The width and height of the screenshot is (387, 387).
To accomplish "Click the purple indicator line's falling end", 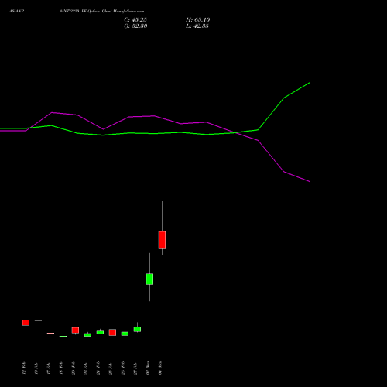I will [x=309, y=181].
